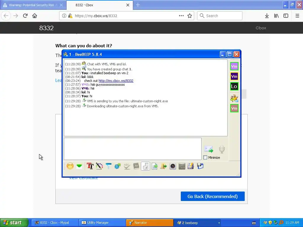Tick the Minimize checkbox
This screenshot has width=303, height=227.
[205, 158]
